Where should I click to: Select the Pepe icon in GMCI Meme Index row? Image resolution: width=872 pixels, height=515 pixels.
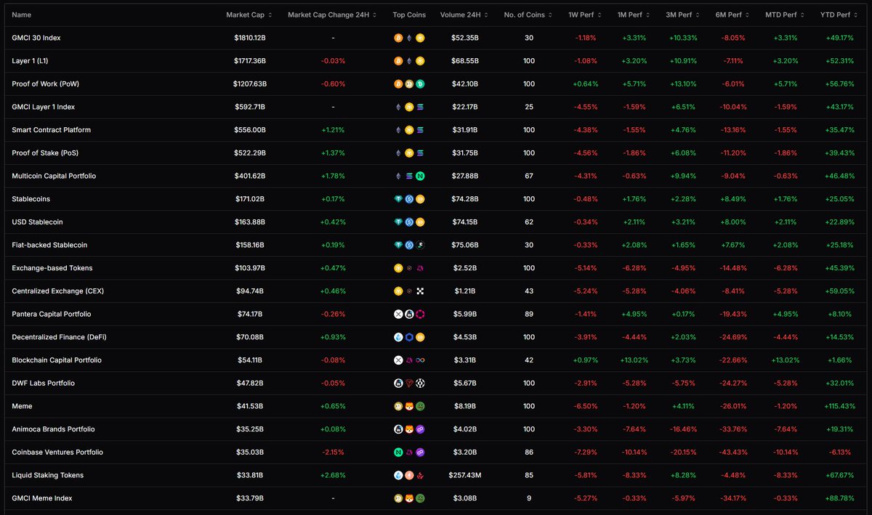pyautogui.click(x=420, y=498)
